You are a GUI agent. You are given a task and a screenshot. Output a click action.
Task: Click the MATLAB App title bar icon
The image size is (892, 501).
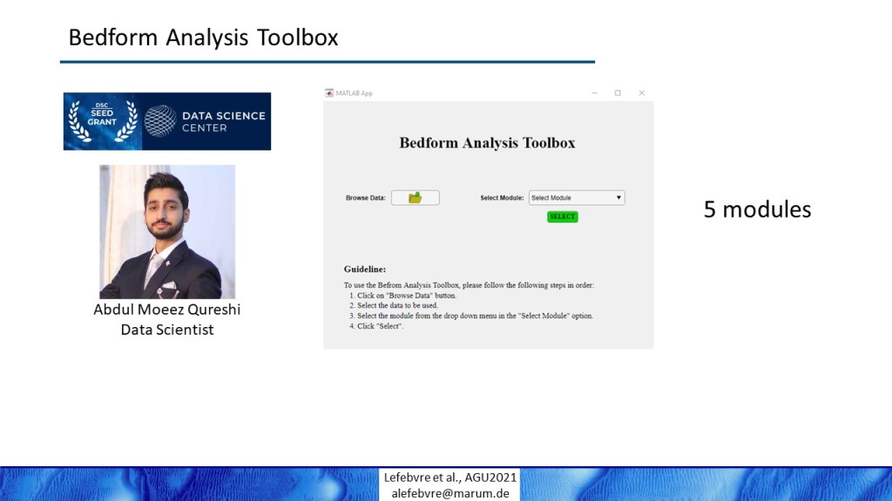(x=329, y=93)
